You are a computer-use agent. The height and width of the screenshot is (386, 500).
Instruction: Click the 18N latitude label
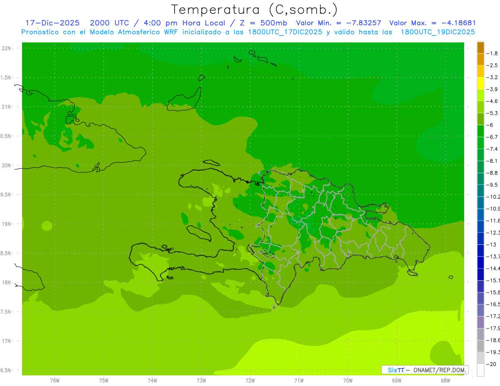7,282
